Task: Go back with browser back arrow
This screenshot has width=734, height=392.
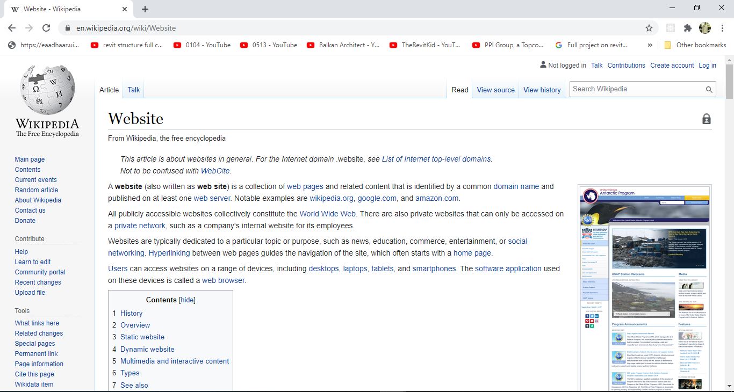Action: pyautogui.click(x=12, y=28)
